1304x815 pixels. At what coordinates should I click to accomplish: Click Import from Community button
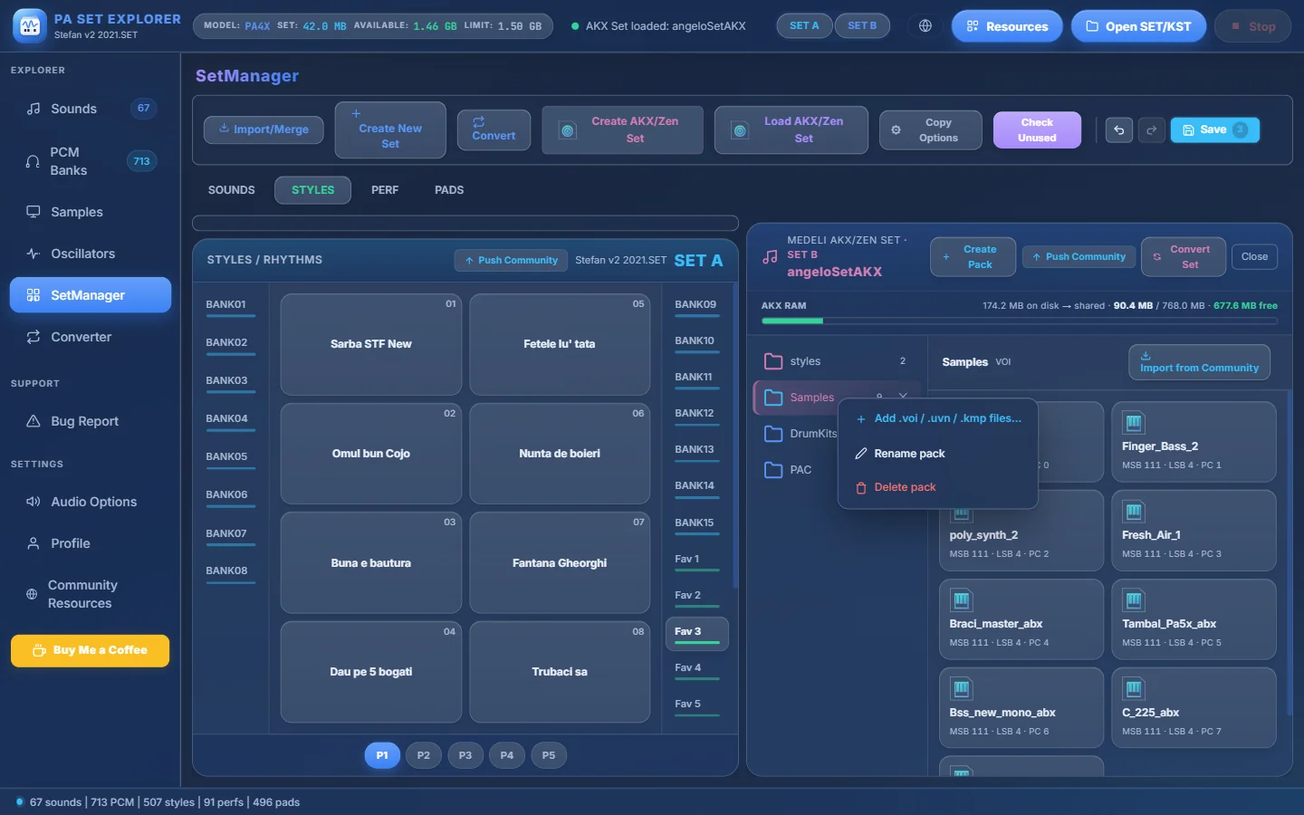pos(1199,362)
